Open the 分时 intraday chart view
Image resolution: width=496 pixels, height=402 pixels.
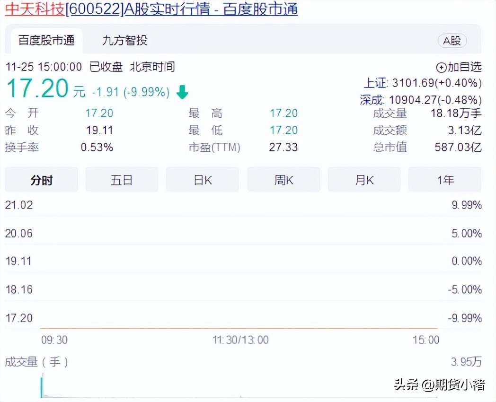pos(41,179)
